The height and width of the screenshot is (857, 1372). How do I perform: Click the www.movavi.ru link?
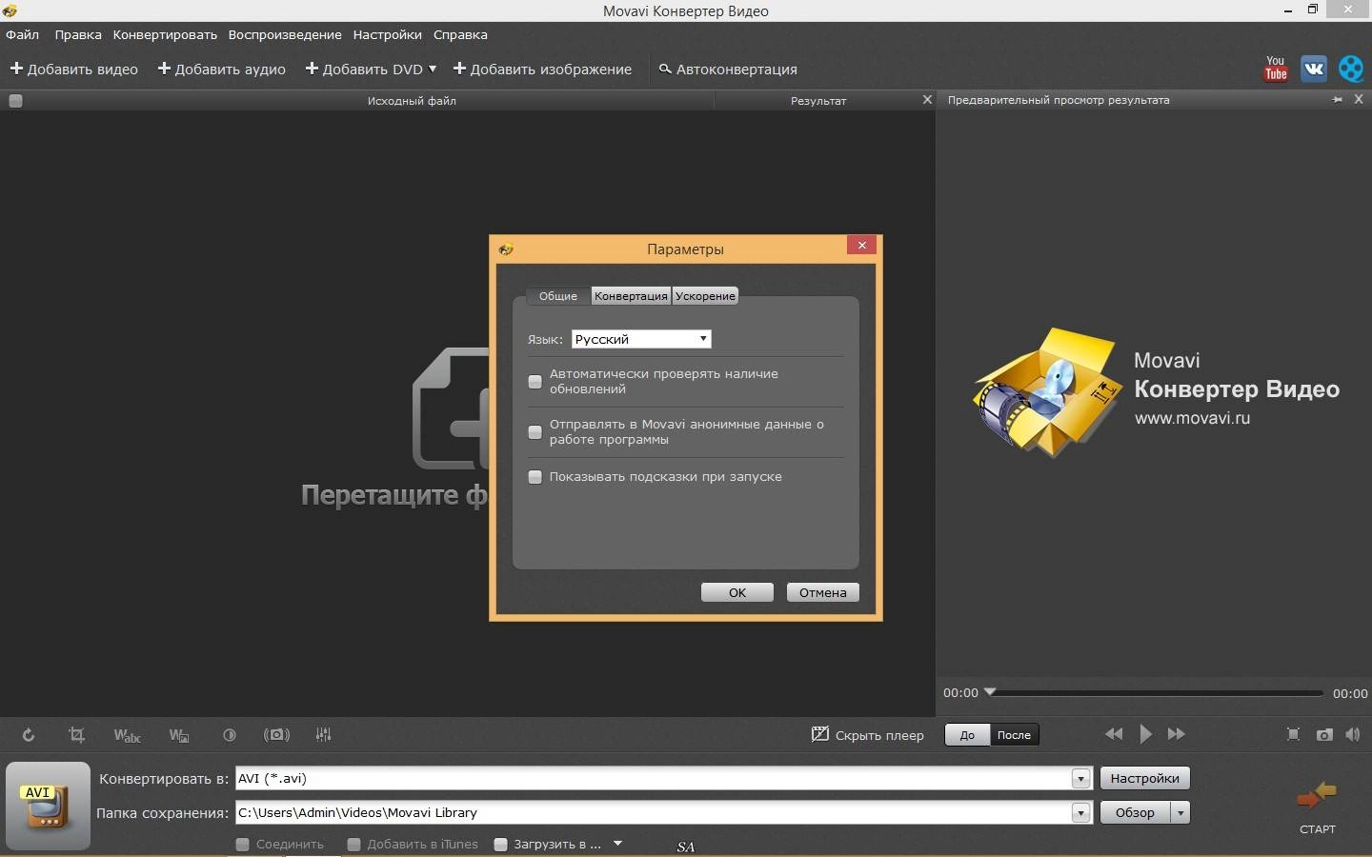tap(1192, 417)
